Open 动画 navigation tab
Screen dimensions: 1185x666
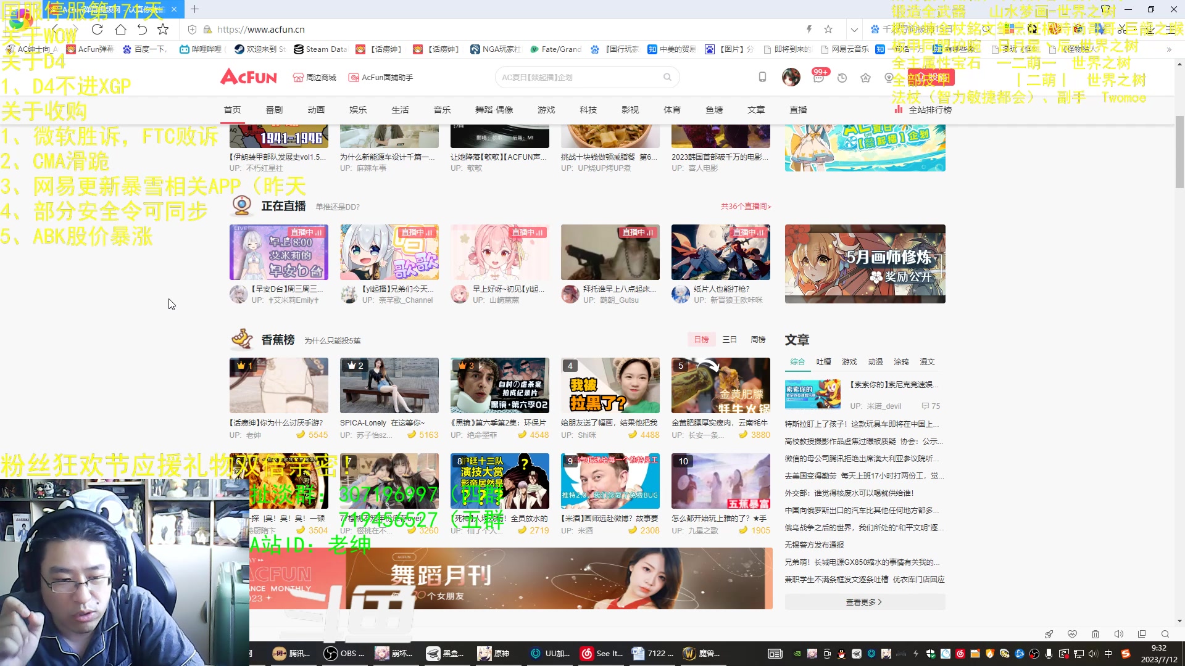(316, 110)
